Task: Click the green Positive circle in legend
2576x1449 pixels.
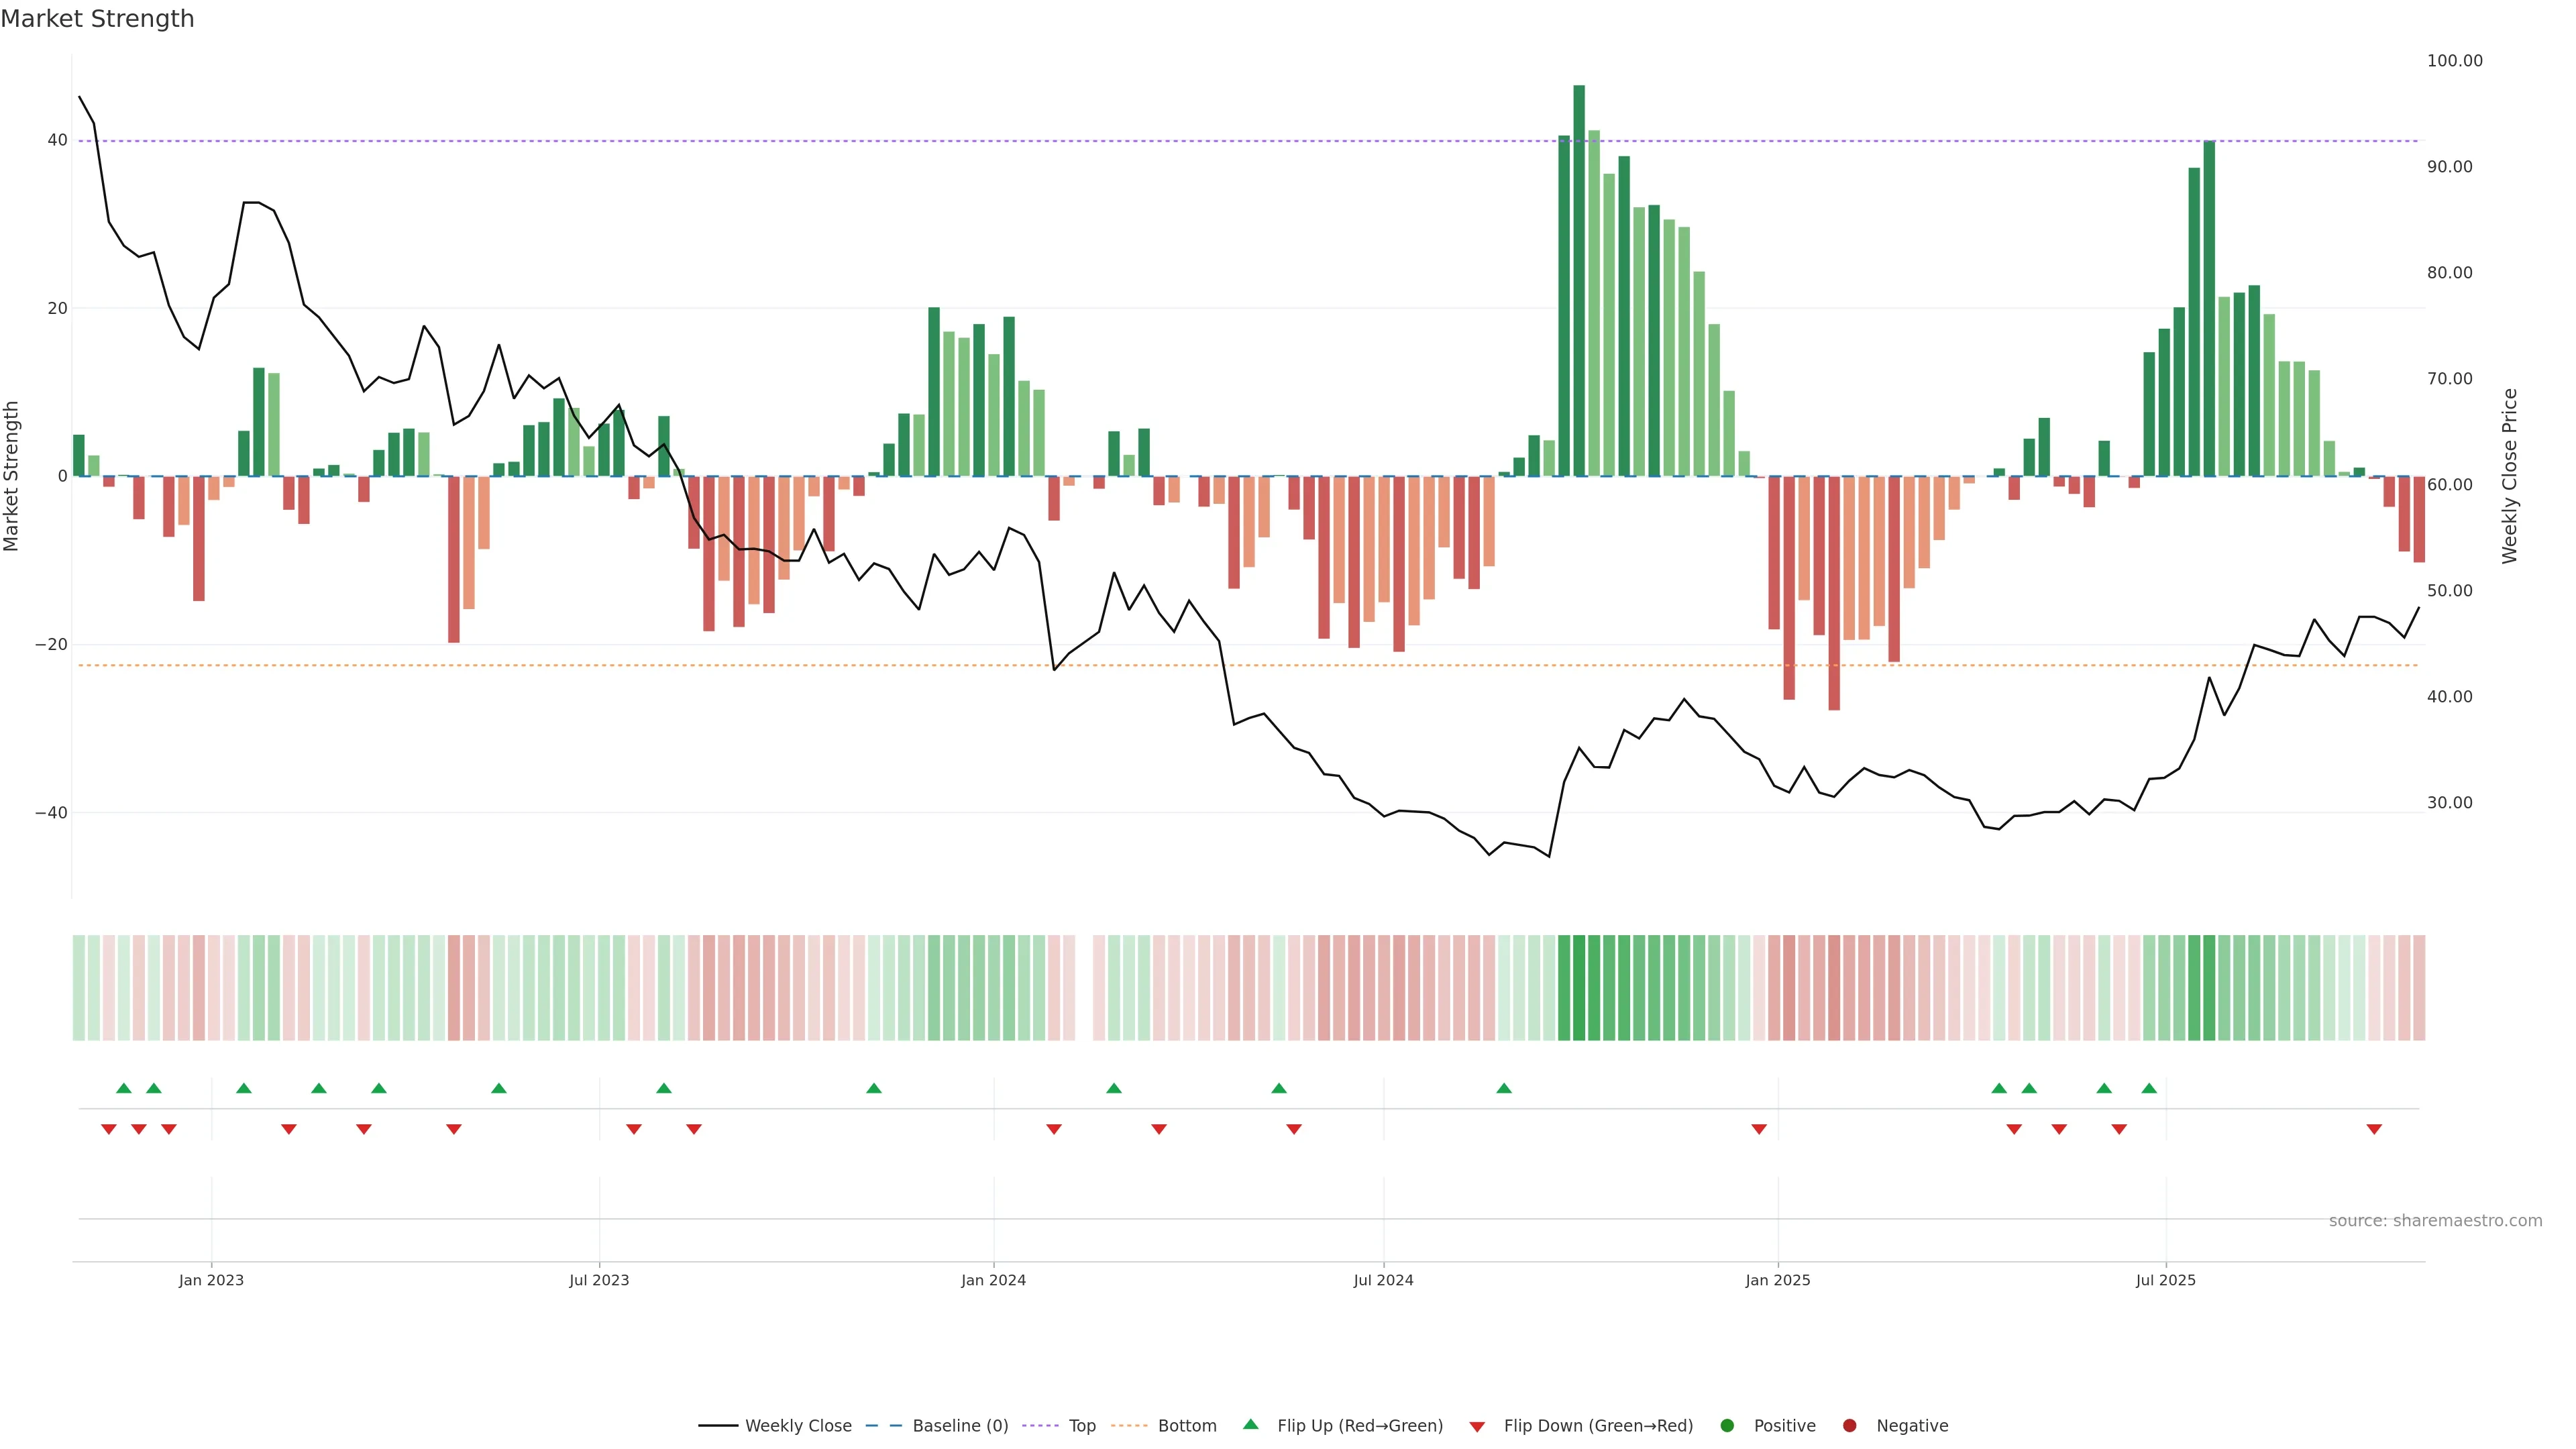Action: click(1727, 1425)
